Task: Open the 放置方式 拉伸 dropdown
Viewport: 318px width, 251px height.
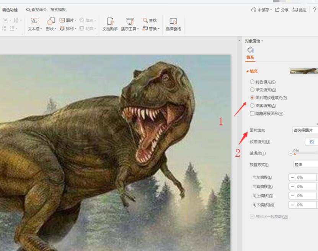Action: (306, 164)
